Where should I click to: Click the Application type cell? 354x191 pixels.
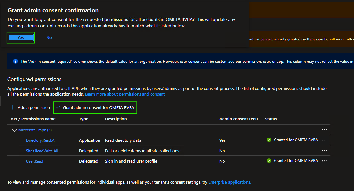pyautogui.click(x=89, y=140)
